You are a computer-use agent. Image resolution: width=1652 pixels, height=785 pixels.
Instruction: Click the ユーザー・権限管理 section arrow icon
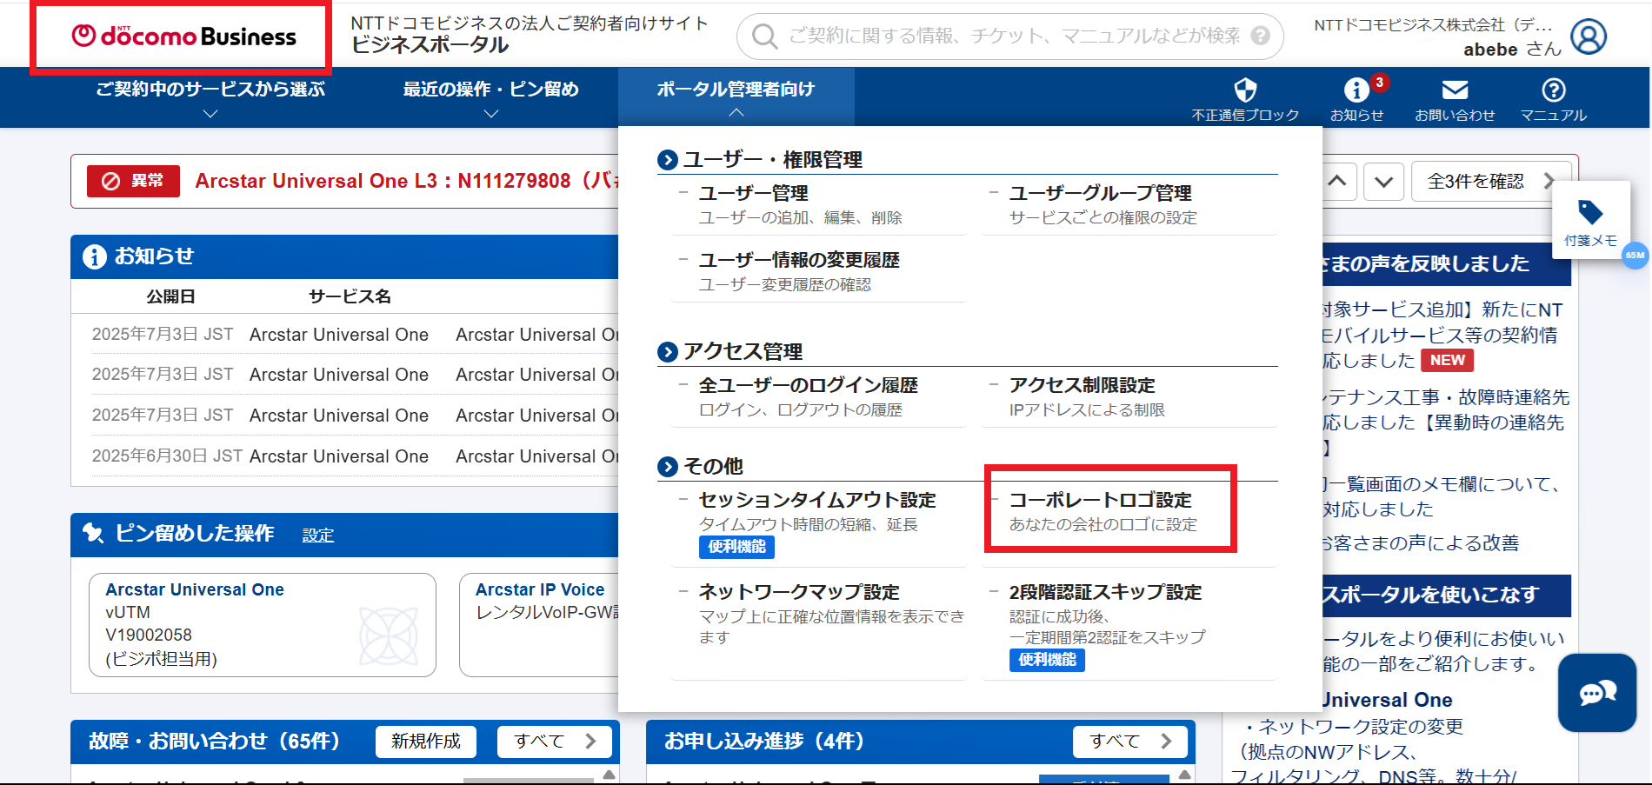(668, 160)
